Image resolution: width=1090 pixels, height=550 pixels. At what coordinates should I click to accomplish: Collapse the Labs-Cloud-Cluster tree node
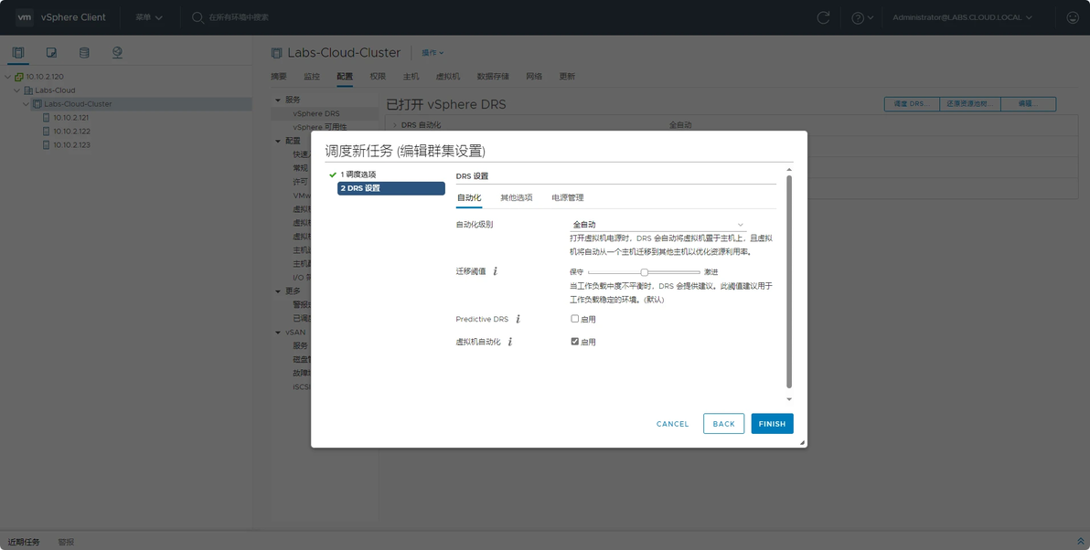pyautogui.click(x=27, y=104)
